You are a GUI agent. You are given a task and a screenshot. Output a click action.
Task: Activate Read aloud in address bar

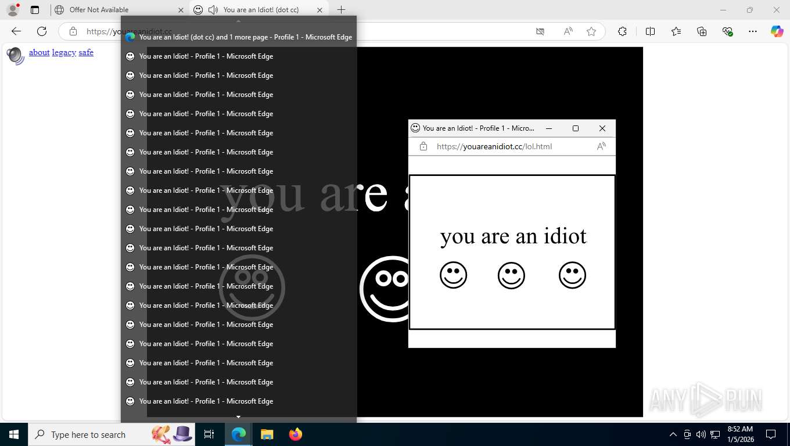tap(568, 31)
